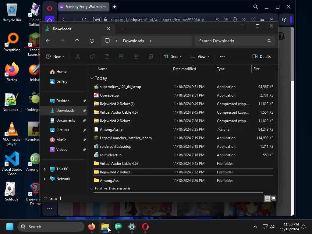Open the taskbar clock and date
The height and width of the screenshot is (234, 312).
(x=289, y=227)
